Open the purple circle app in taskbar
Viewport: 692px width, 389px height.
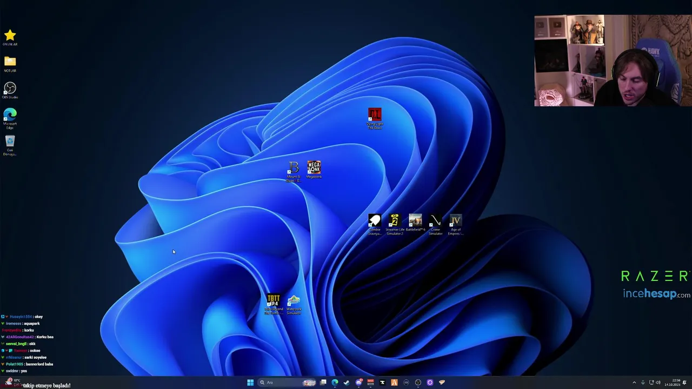point(430,383)
